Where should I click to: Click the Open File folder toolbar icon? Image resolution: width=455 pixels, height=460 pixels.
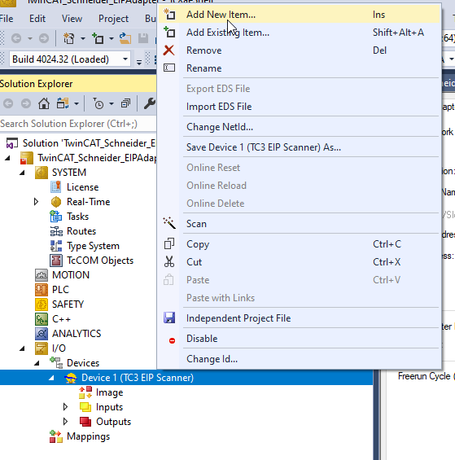pyautogui.click(x=125, y=38)
